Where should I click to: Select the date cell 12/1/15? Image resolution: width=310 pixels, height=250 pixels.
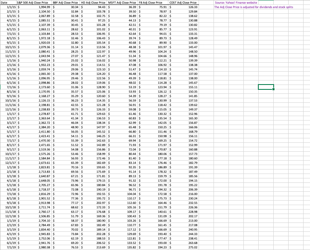pyautogui.click(x=8, y=56)
